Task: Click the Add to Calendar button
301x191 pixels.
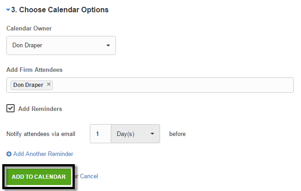Action: click(x=39, y=176)
